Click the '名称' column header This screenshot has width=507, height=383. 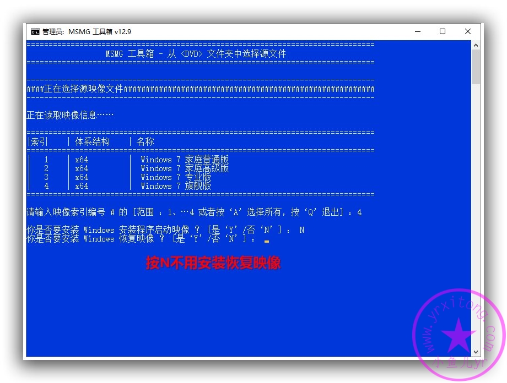[x=145, y=141]
